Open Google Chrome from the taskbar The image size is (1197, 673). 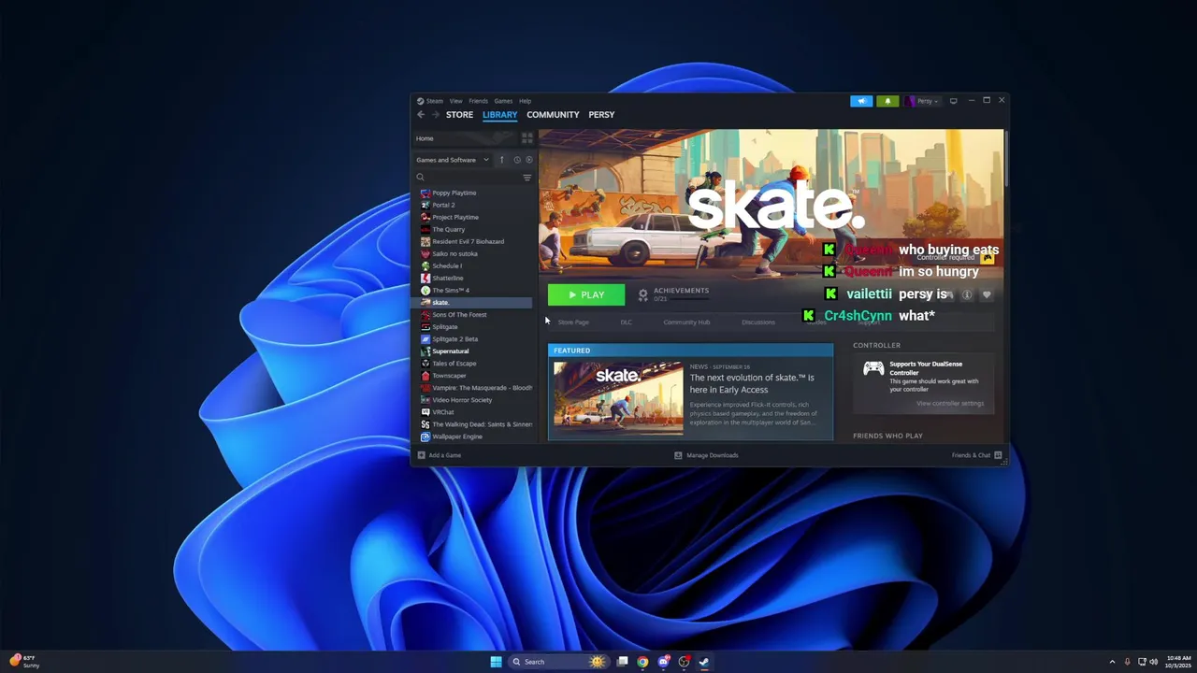[x=642, y=662]
